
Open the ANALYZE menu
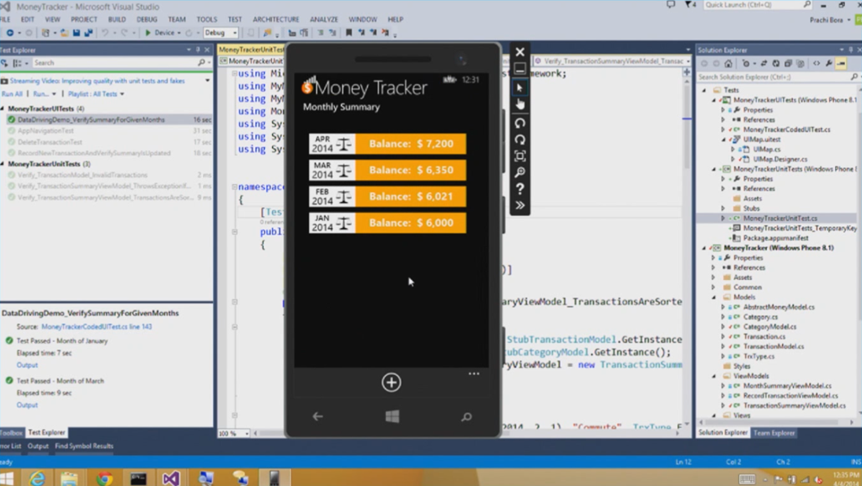[324, 19]
